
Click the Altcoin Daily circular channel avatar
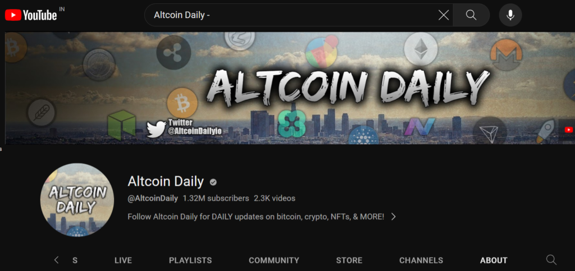77,200
